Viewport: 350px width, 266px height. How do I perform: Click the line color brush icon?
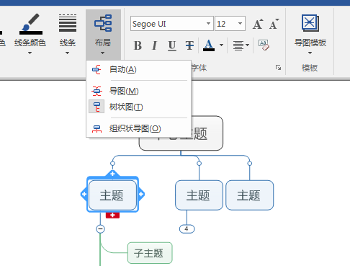point(31,24)
